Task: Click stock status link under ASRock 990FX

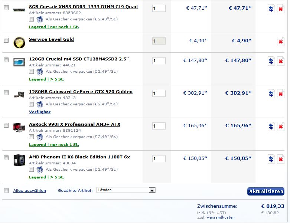Action: [x=54, y=145]
